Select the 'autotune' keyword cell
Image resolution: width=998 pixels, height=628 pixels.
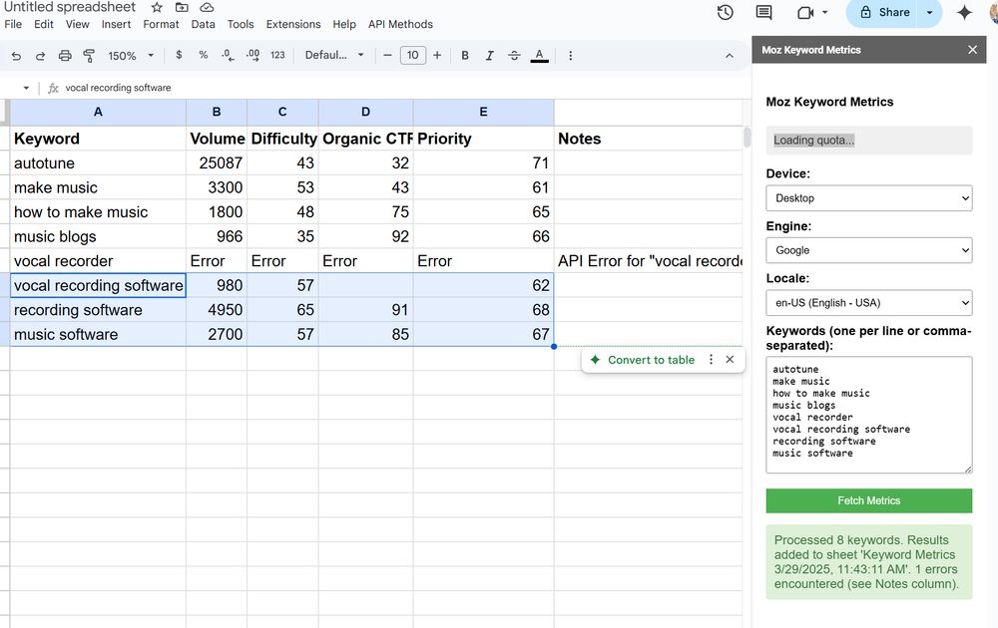click(x=98, y=163)
